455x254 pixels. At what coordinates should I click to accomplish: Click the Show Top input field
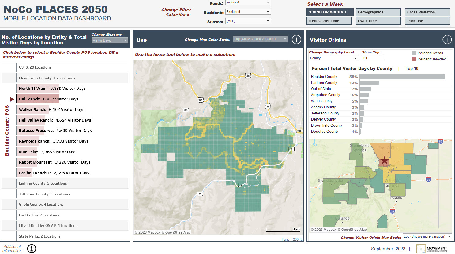click(372, 58)
